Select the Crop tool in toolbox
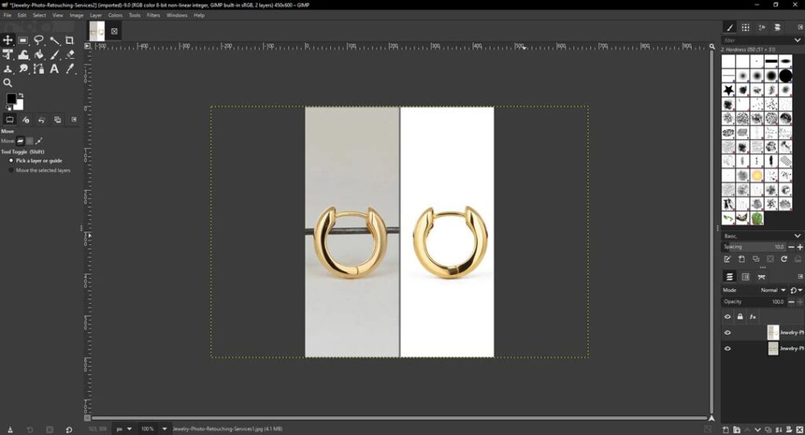 70,40
